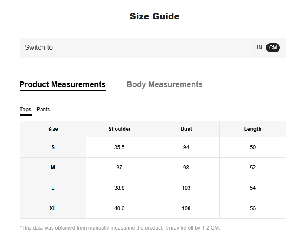Click the 108 bust value
Screen dimensions: 299x240
(186, 208)
